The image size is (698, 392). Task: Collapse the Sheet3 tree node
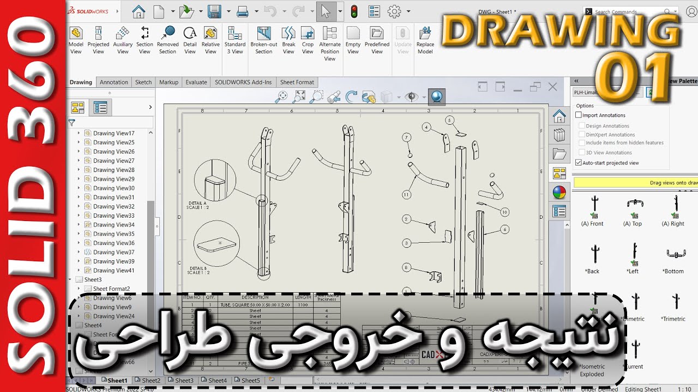70,279
